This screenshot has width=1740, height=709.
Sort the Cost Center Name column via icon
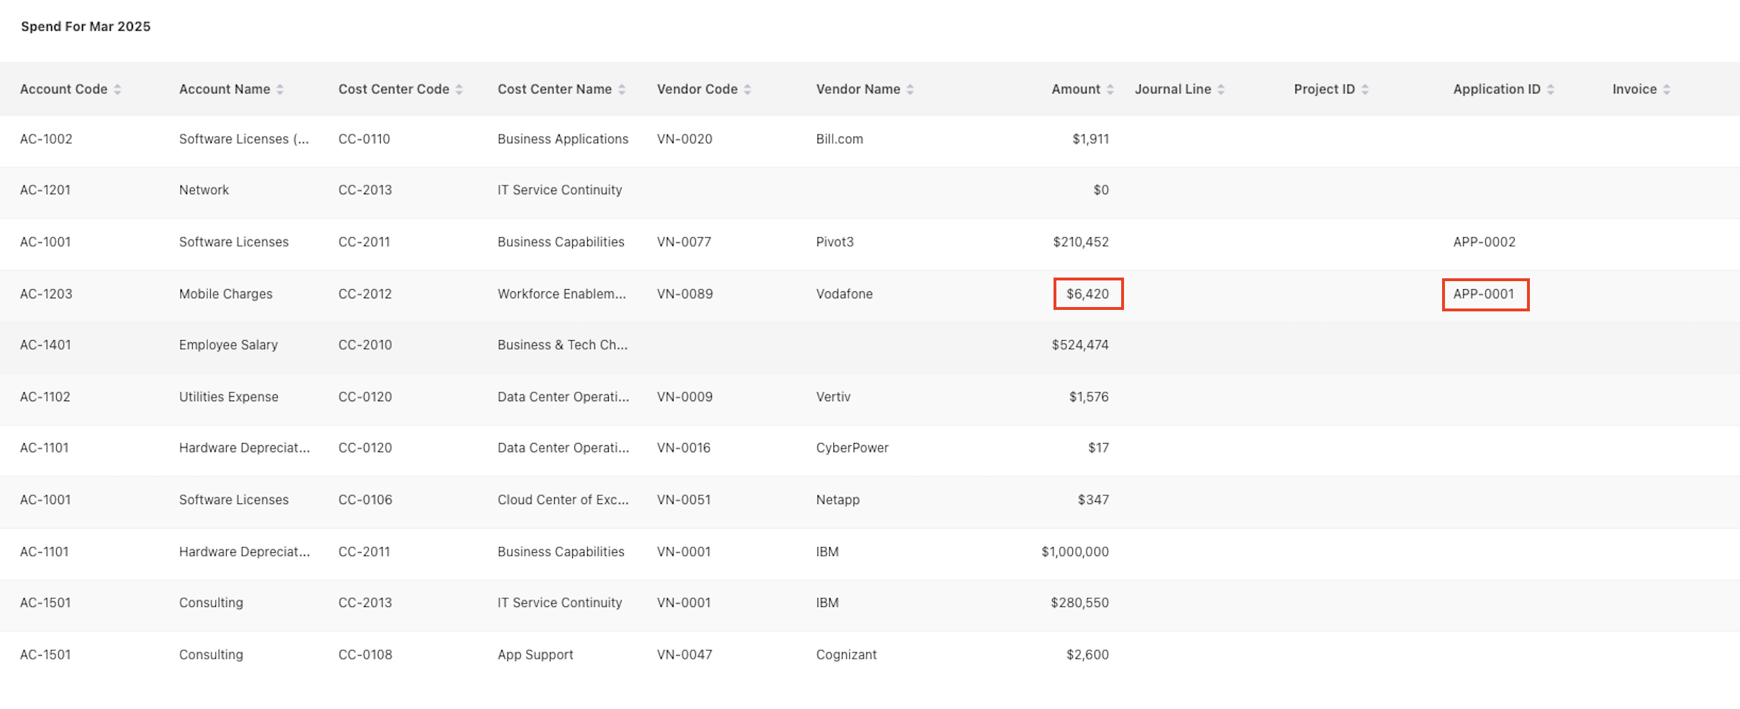[x=622, y=89]
